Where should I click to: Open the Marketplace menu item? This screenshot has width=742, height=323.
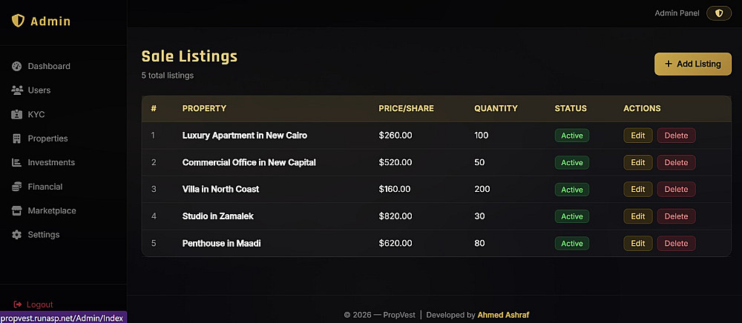(x=52, y=210)
